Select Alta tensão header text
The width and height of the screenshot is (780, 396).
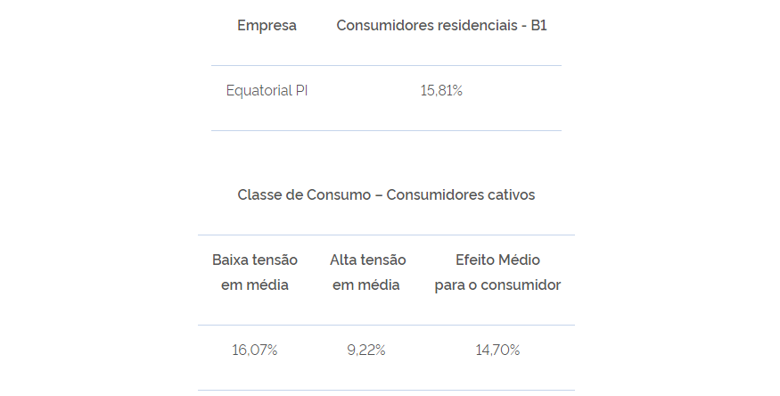point(367,260)
